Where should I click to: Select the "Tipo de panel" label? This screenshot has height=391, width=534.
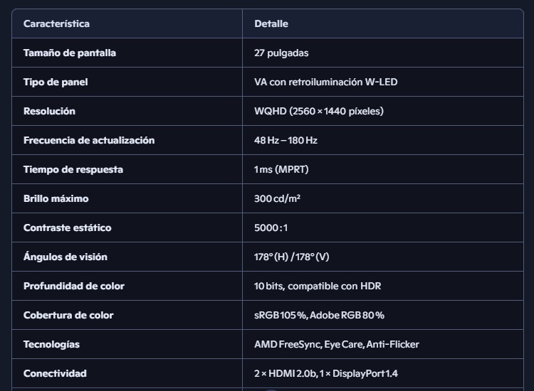(x=56, y=82)
